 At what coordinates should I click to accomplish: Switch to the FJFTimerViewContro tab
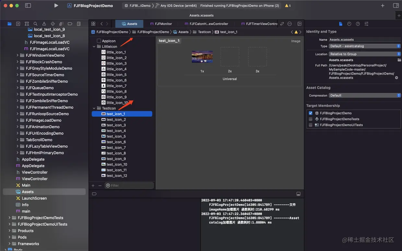tap(259, 24)
